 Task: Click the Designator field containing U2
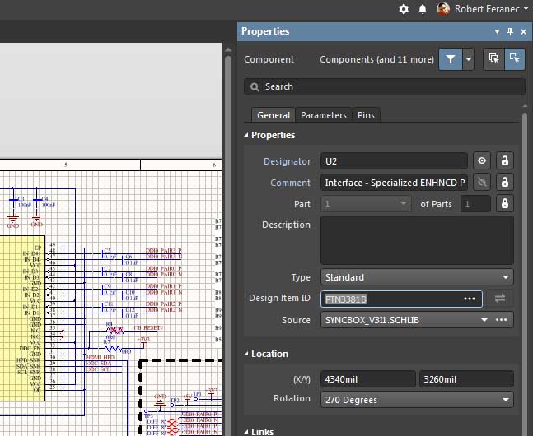pos(394,161)
